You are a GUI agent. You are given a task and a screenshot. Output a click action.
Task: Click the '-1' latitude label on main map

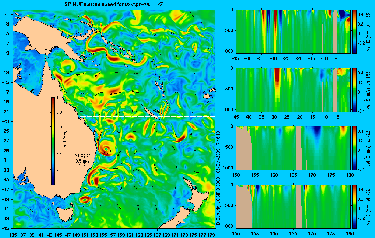(x=7, y=14)
